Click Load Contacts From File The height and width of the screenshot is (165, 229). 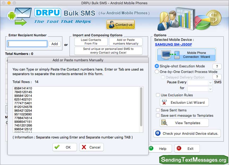(91, 42)
